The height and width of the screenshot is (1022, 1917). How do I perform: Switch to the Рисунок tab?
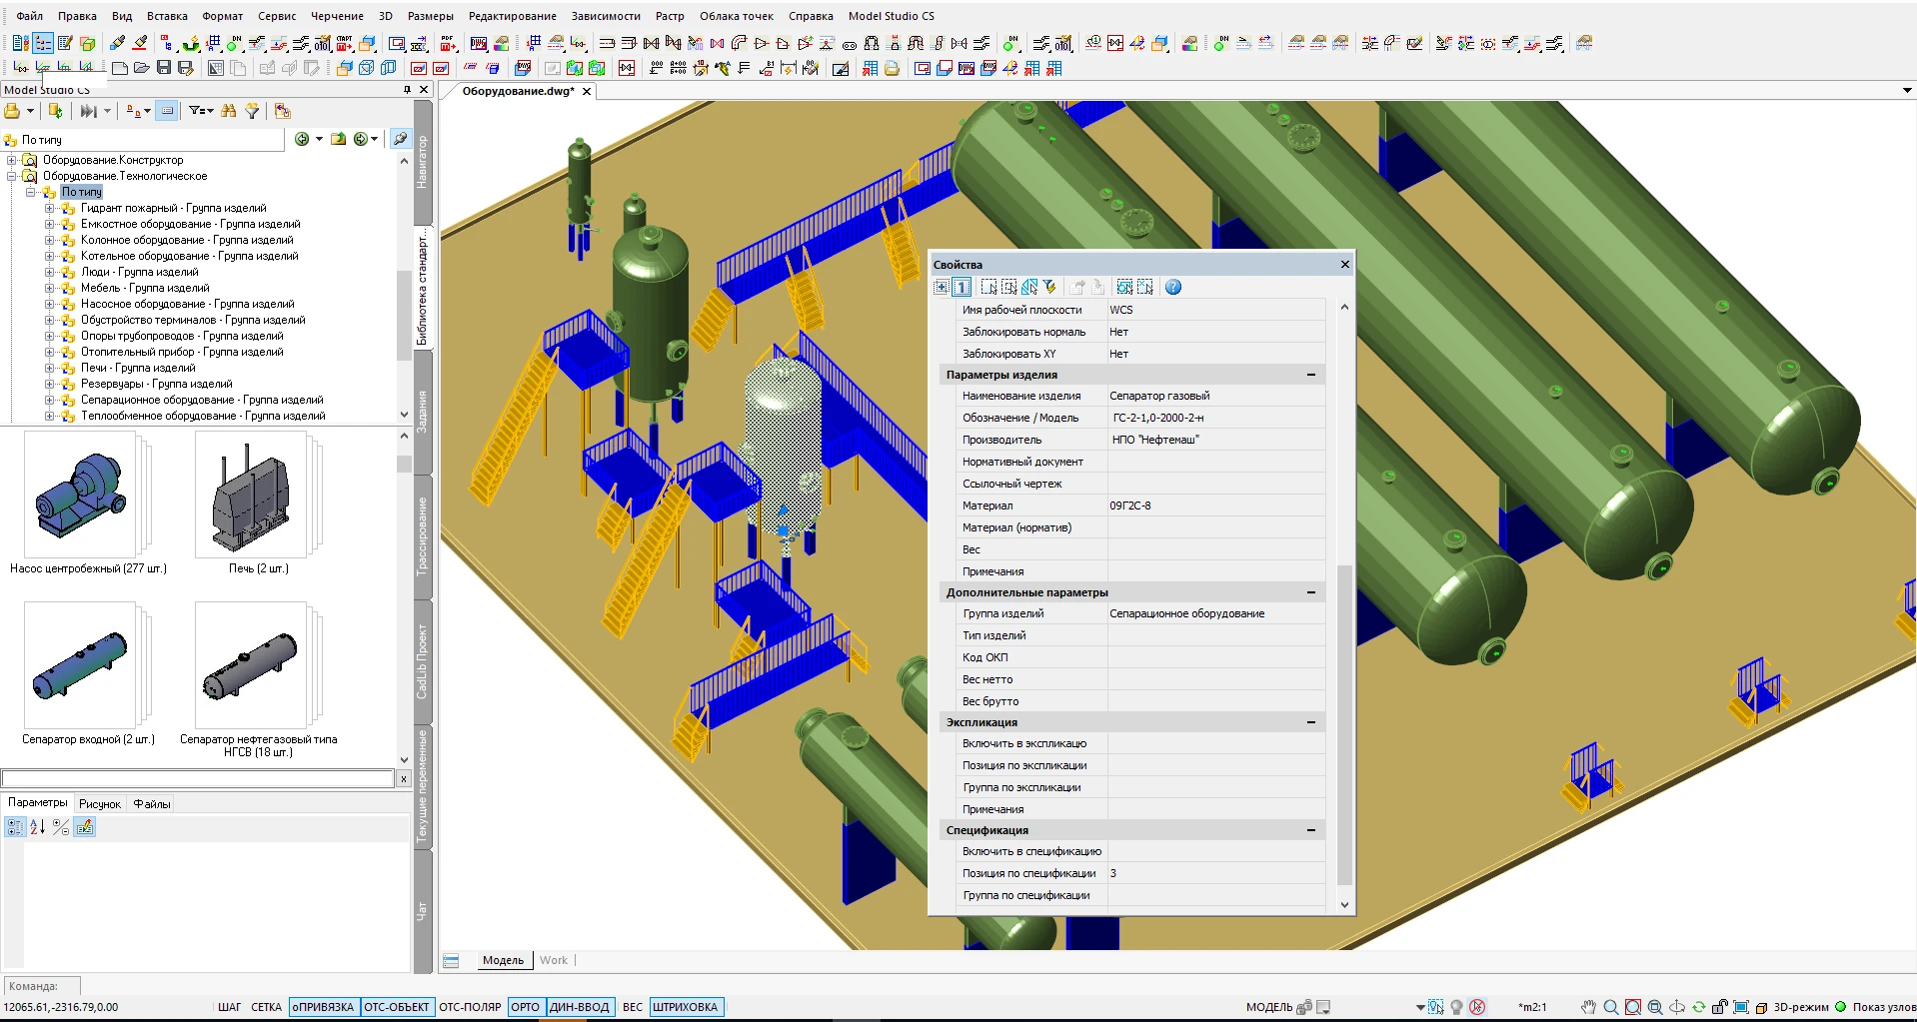click(x=100, y=804)
